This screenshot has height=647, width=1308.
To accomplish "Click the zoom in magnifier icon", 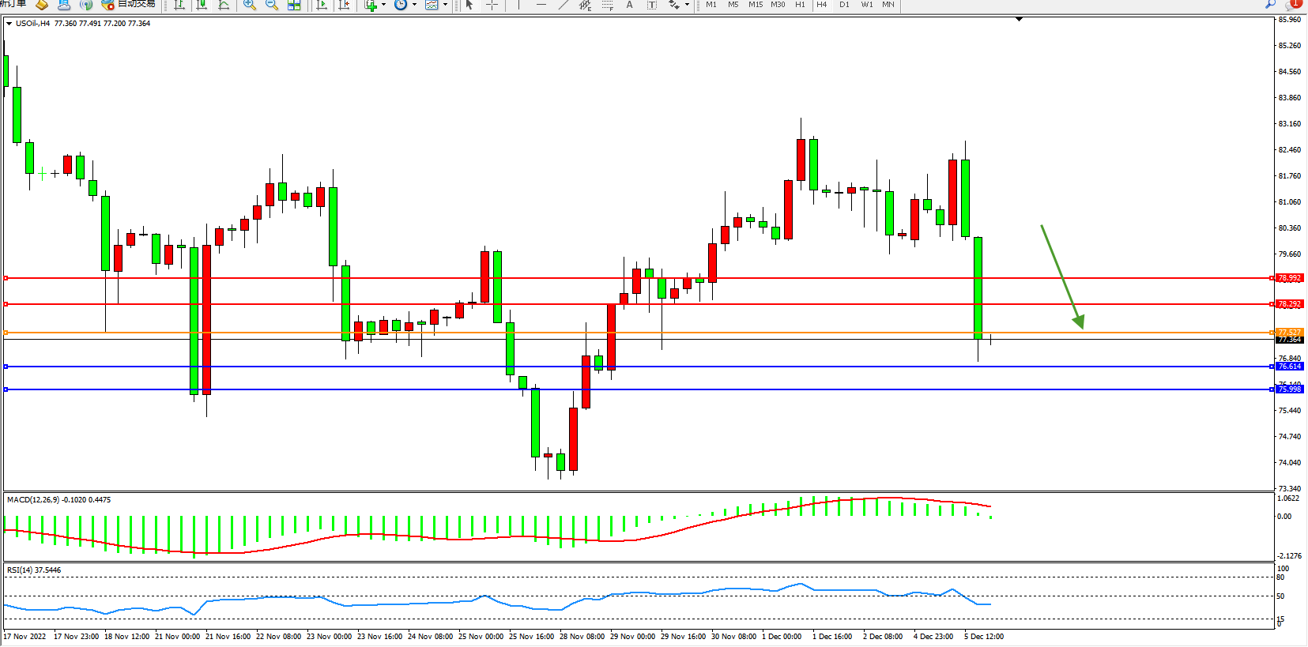I will click(x=250, y=5).
